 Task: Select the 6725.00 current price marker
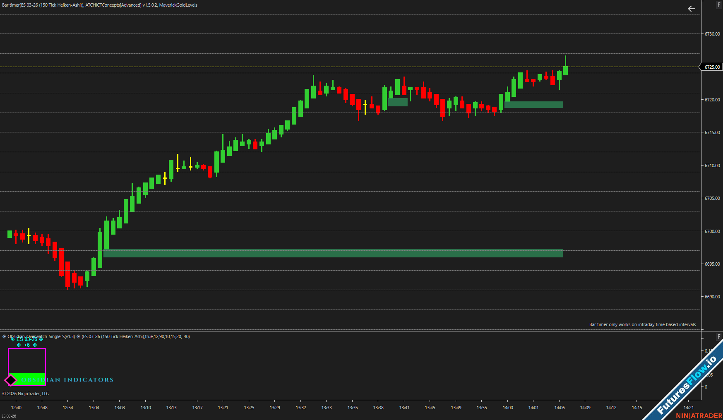pos(712,67)
